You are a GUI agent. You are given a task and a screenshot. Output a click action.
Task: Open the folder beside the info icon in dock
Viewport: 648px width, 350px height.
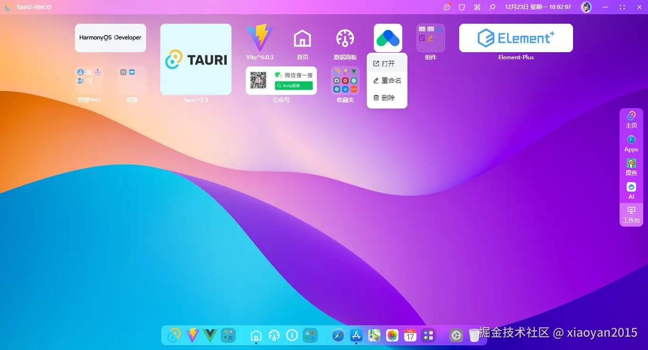(x=310, y=335)
